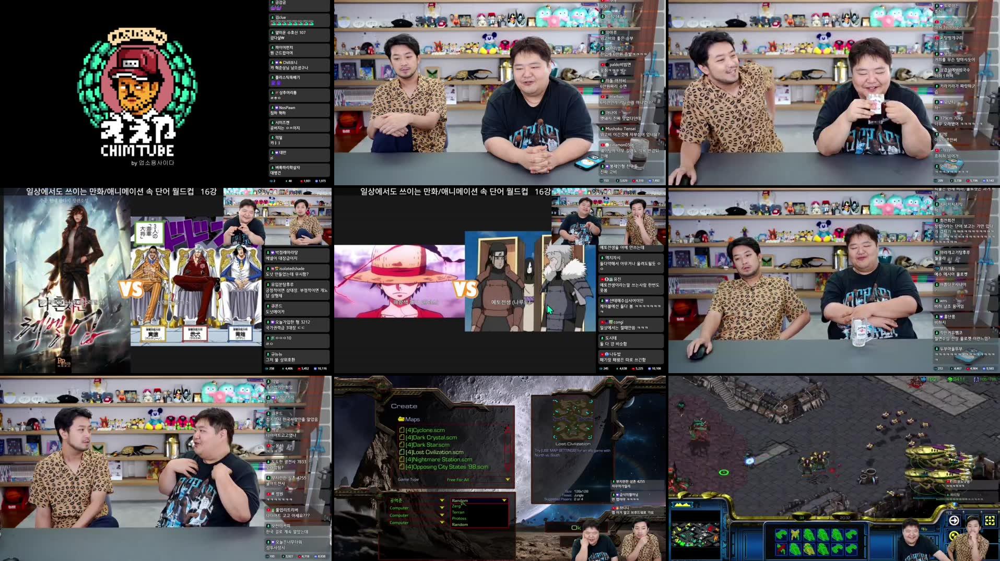Click the paldo비빔면 chat username
The image size is (1000, 561).
620,65
